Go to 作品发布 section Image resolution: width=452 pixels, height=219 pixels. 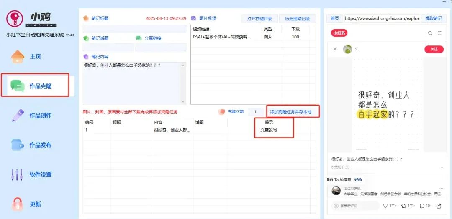(40, 145)
